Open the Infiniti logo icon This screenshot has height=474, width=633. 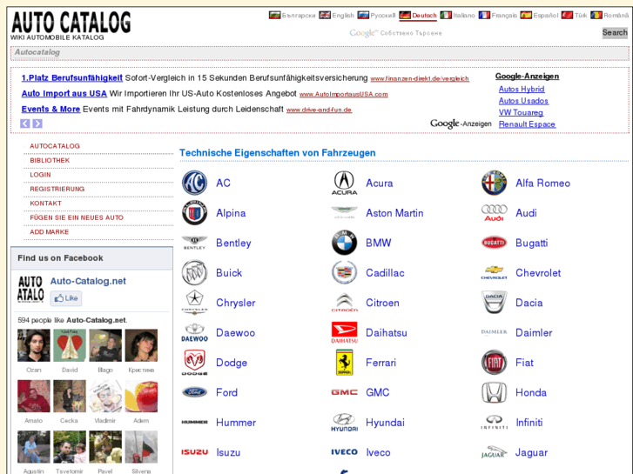pyautogui.click(x=495, y=423)
